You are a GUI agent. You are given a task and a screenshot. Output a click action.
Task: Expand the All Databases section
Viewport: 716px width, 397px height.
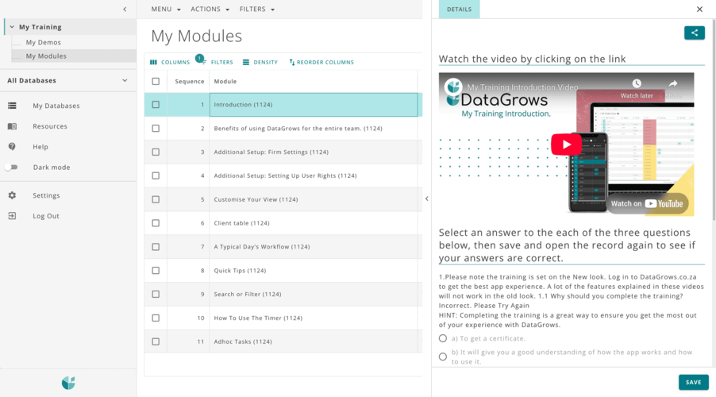click(125, 80)
